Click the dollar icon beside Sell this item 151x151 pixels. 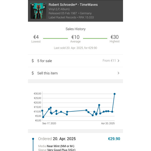point(33,73)
